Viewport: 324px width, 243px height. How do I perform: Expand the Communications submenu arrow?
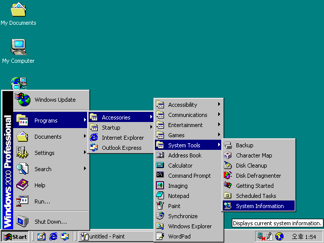(219, 114)
